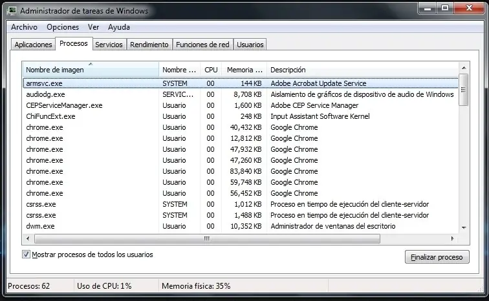Switch to the Usuarios tab
The height and width of the screenshot is (301, 489).
coord(250,45)
